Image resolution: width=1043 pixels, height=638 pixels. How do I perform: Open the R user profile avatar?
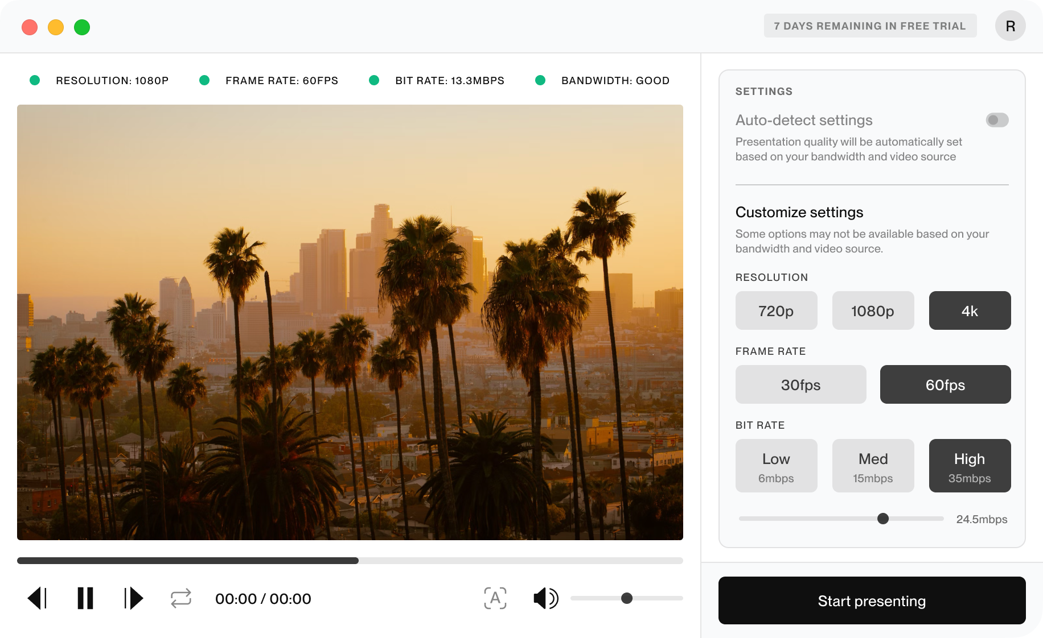pos(1011,26)
